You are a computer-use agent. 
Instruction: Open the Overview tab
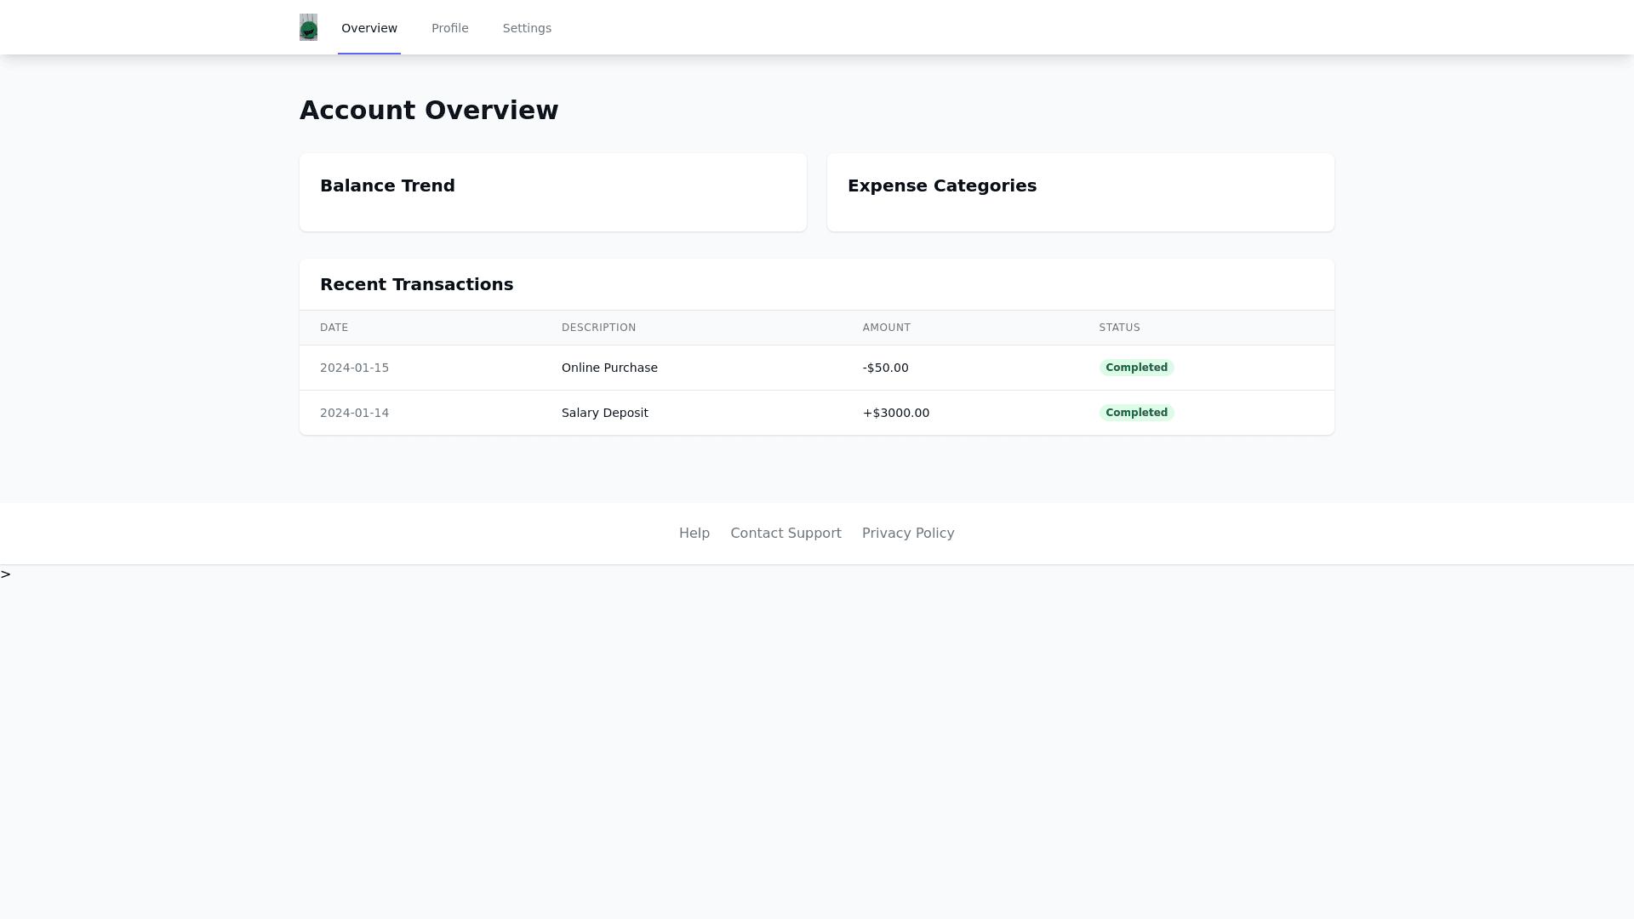[369, 28]
